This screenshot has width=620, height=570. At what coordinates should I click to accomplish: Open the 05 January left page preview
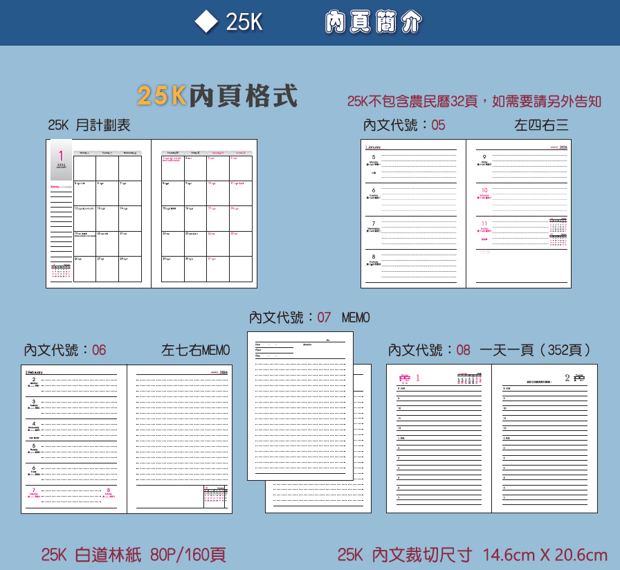click(413, 214)
